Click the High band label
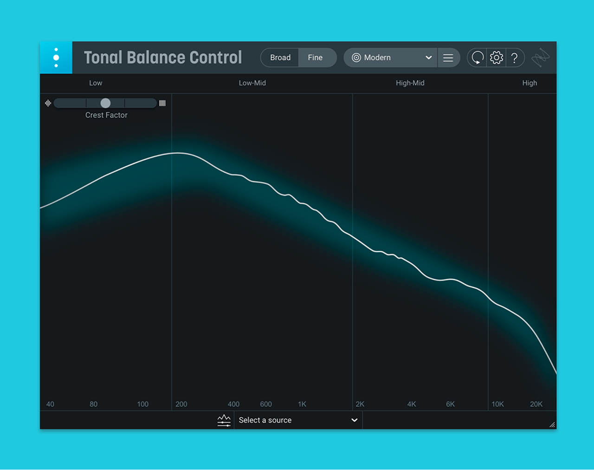594x470 pixels. [529, 83]
